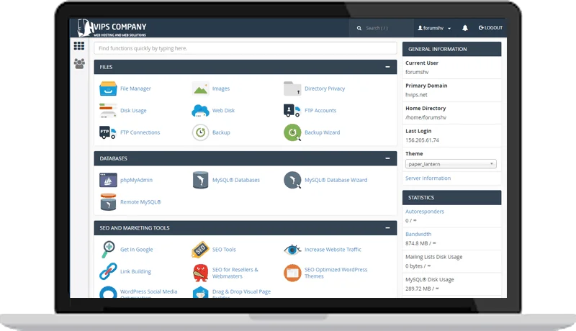Collapse the Files section

(x=388, y=67)
